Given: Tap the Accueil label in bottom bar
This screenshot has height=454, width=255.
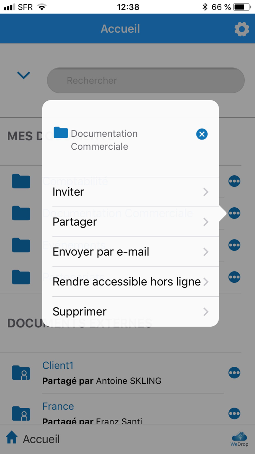Looking at the screenshot, I should 41,439.
